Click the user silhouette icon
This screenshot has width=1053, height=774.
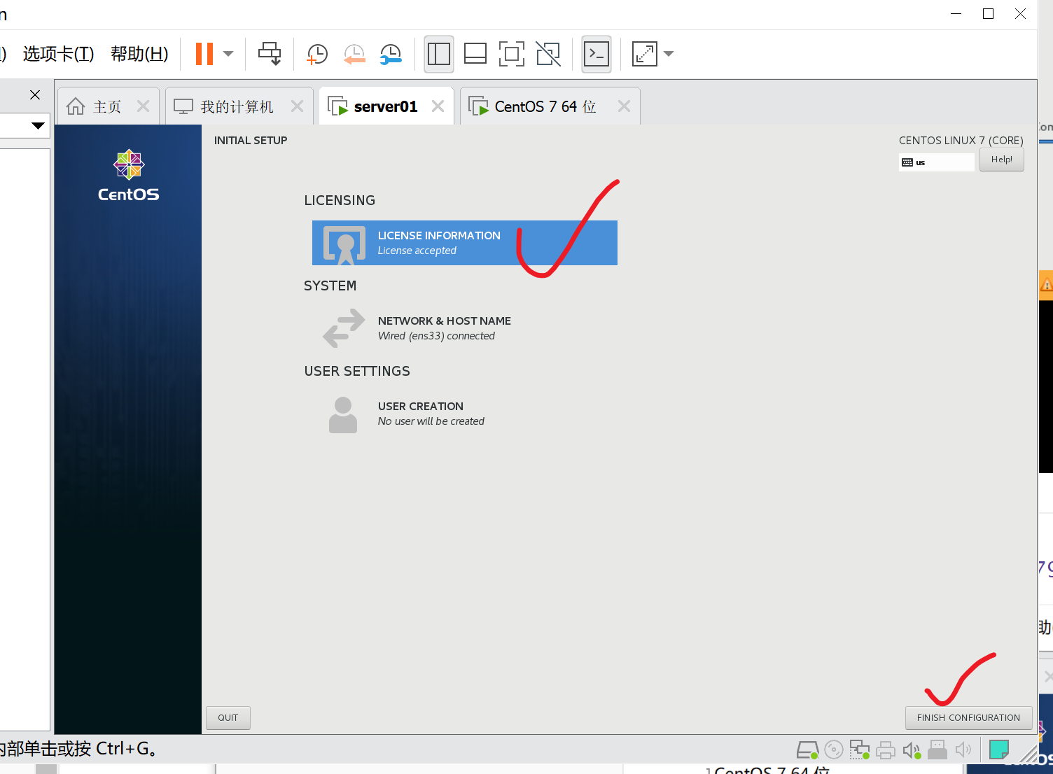[x=343, y=415]
